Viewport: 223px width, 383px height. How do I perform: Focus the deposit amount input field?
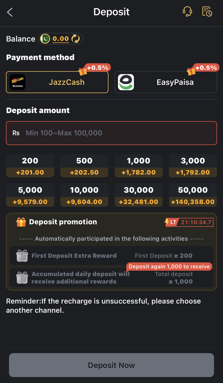click(x=111, y=133)
